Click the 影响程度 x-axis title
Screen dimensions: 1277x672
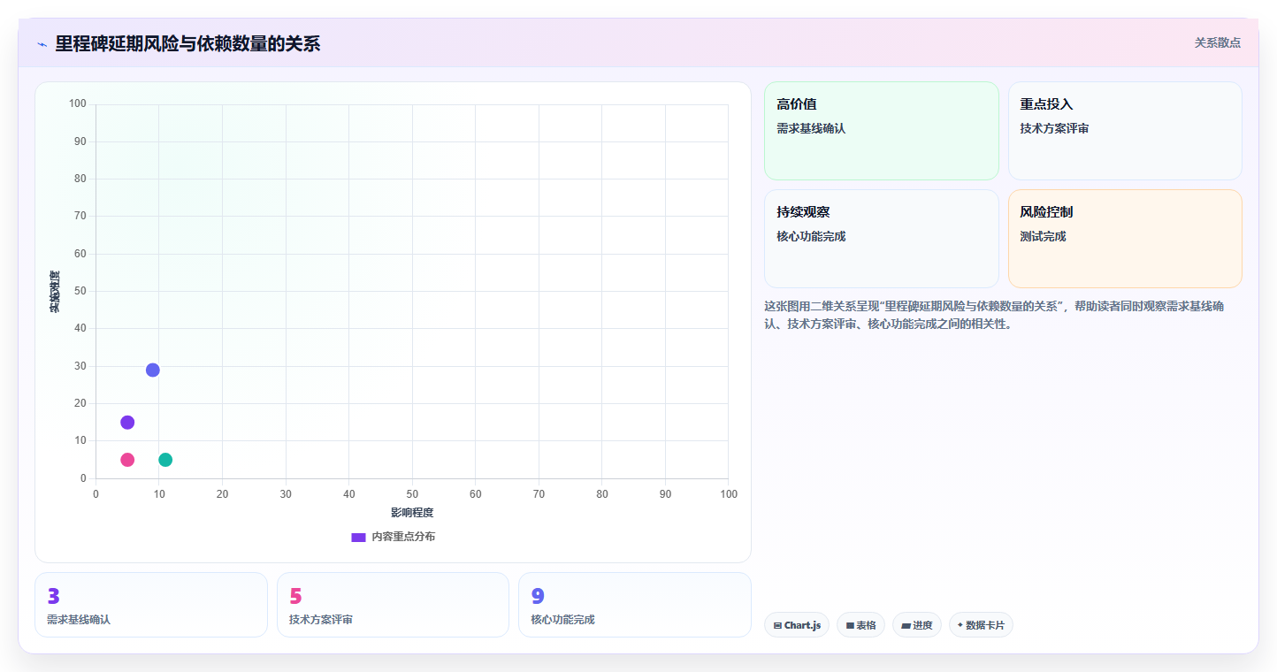click(x=412, y=513)
